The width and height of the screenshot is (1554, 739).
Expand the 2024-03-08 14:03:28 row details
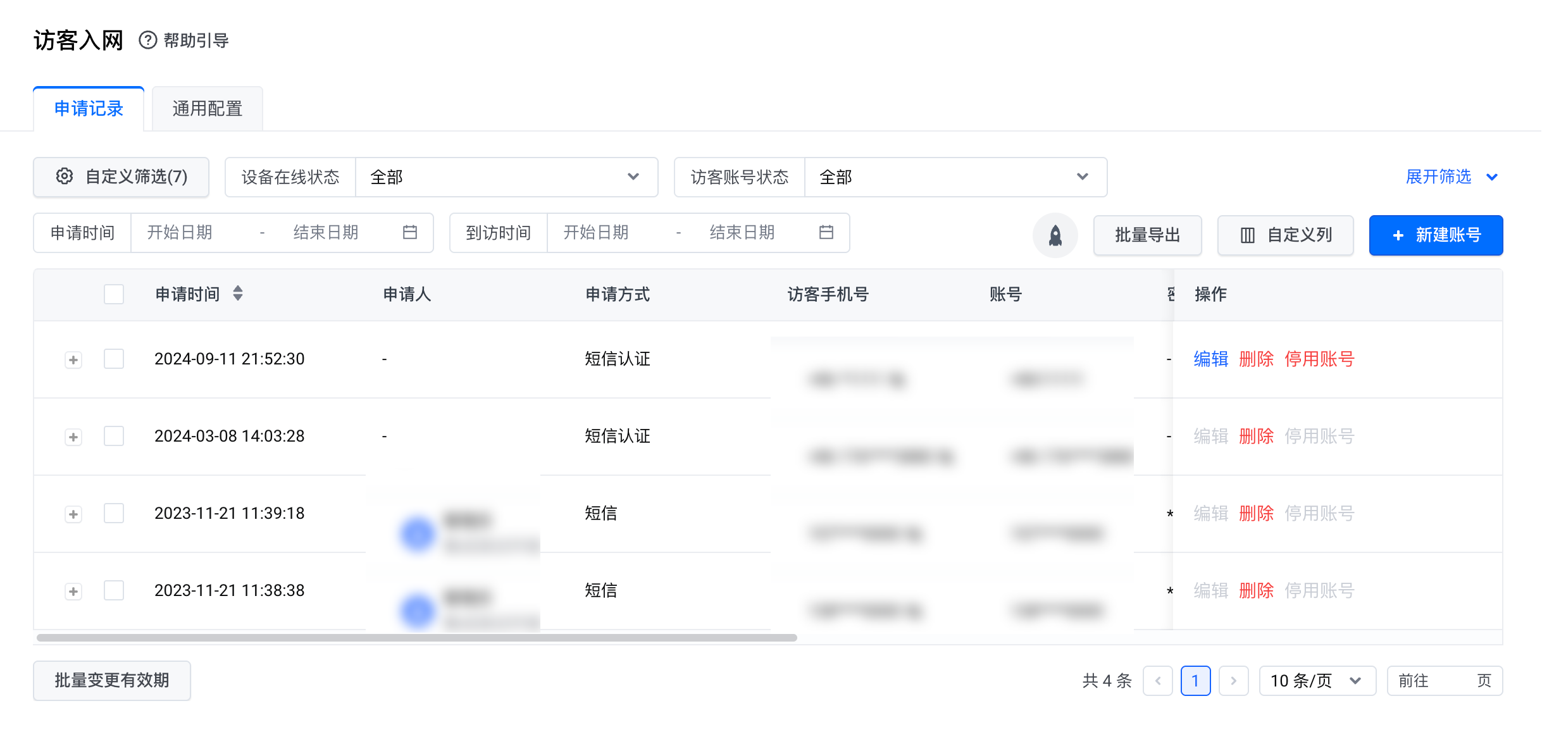(73, 437)
